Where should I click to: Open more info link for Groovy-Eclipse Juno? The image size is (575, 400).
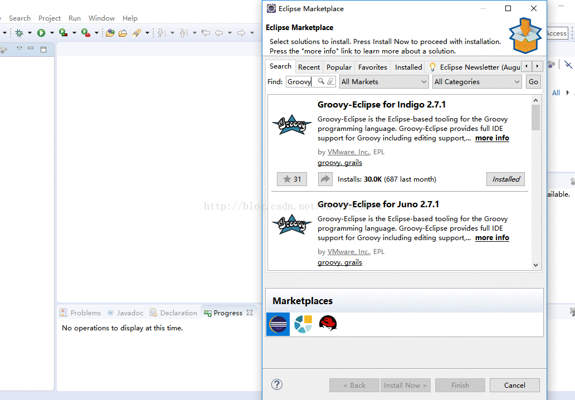coord(492,237)
